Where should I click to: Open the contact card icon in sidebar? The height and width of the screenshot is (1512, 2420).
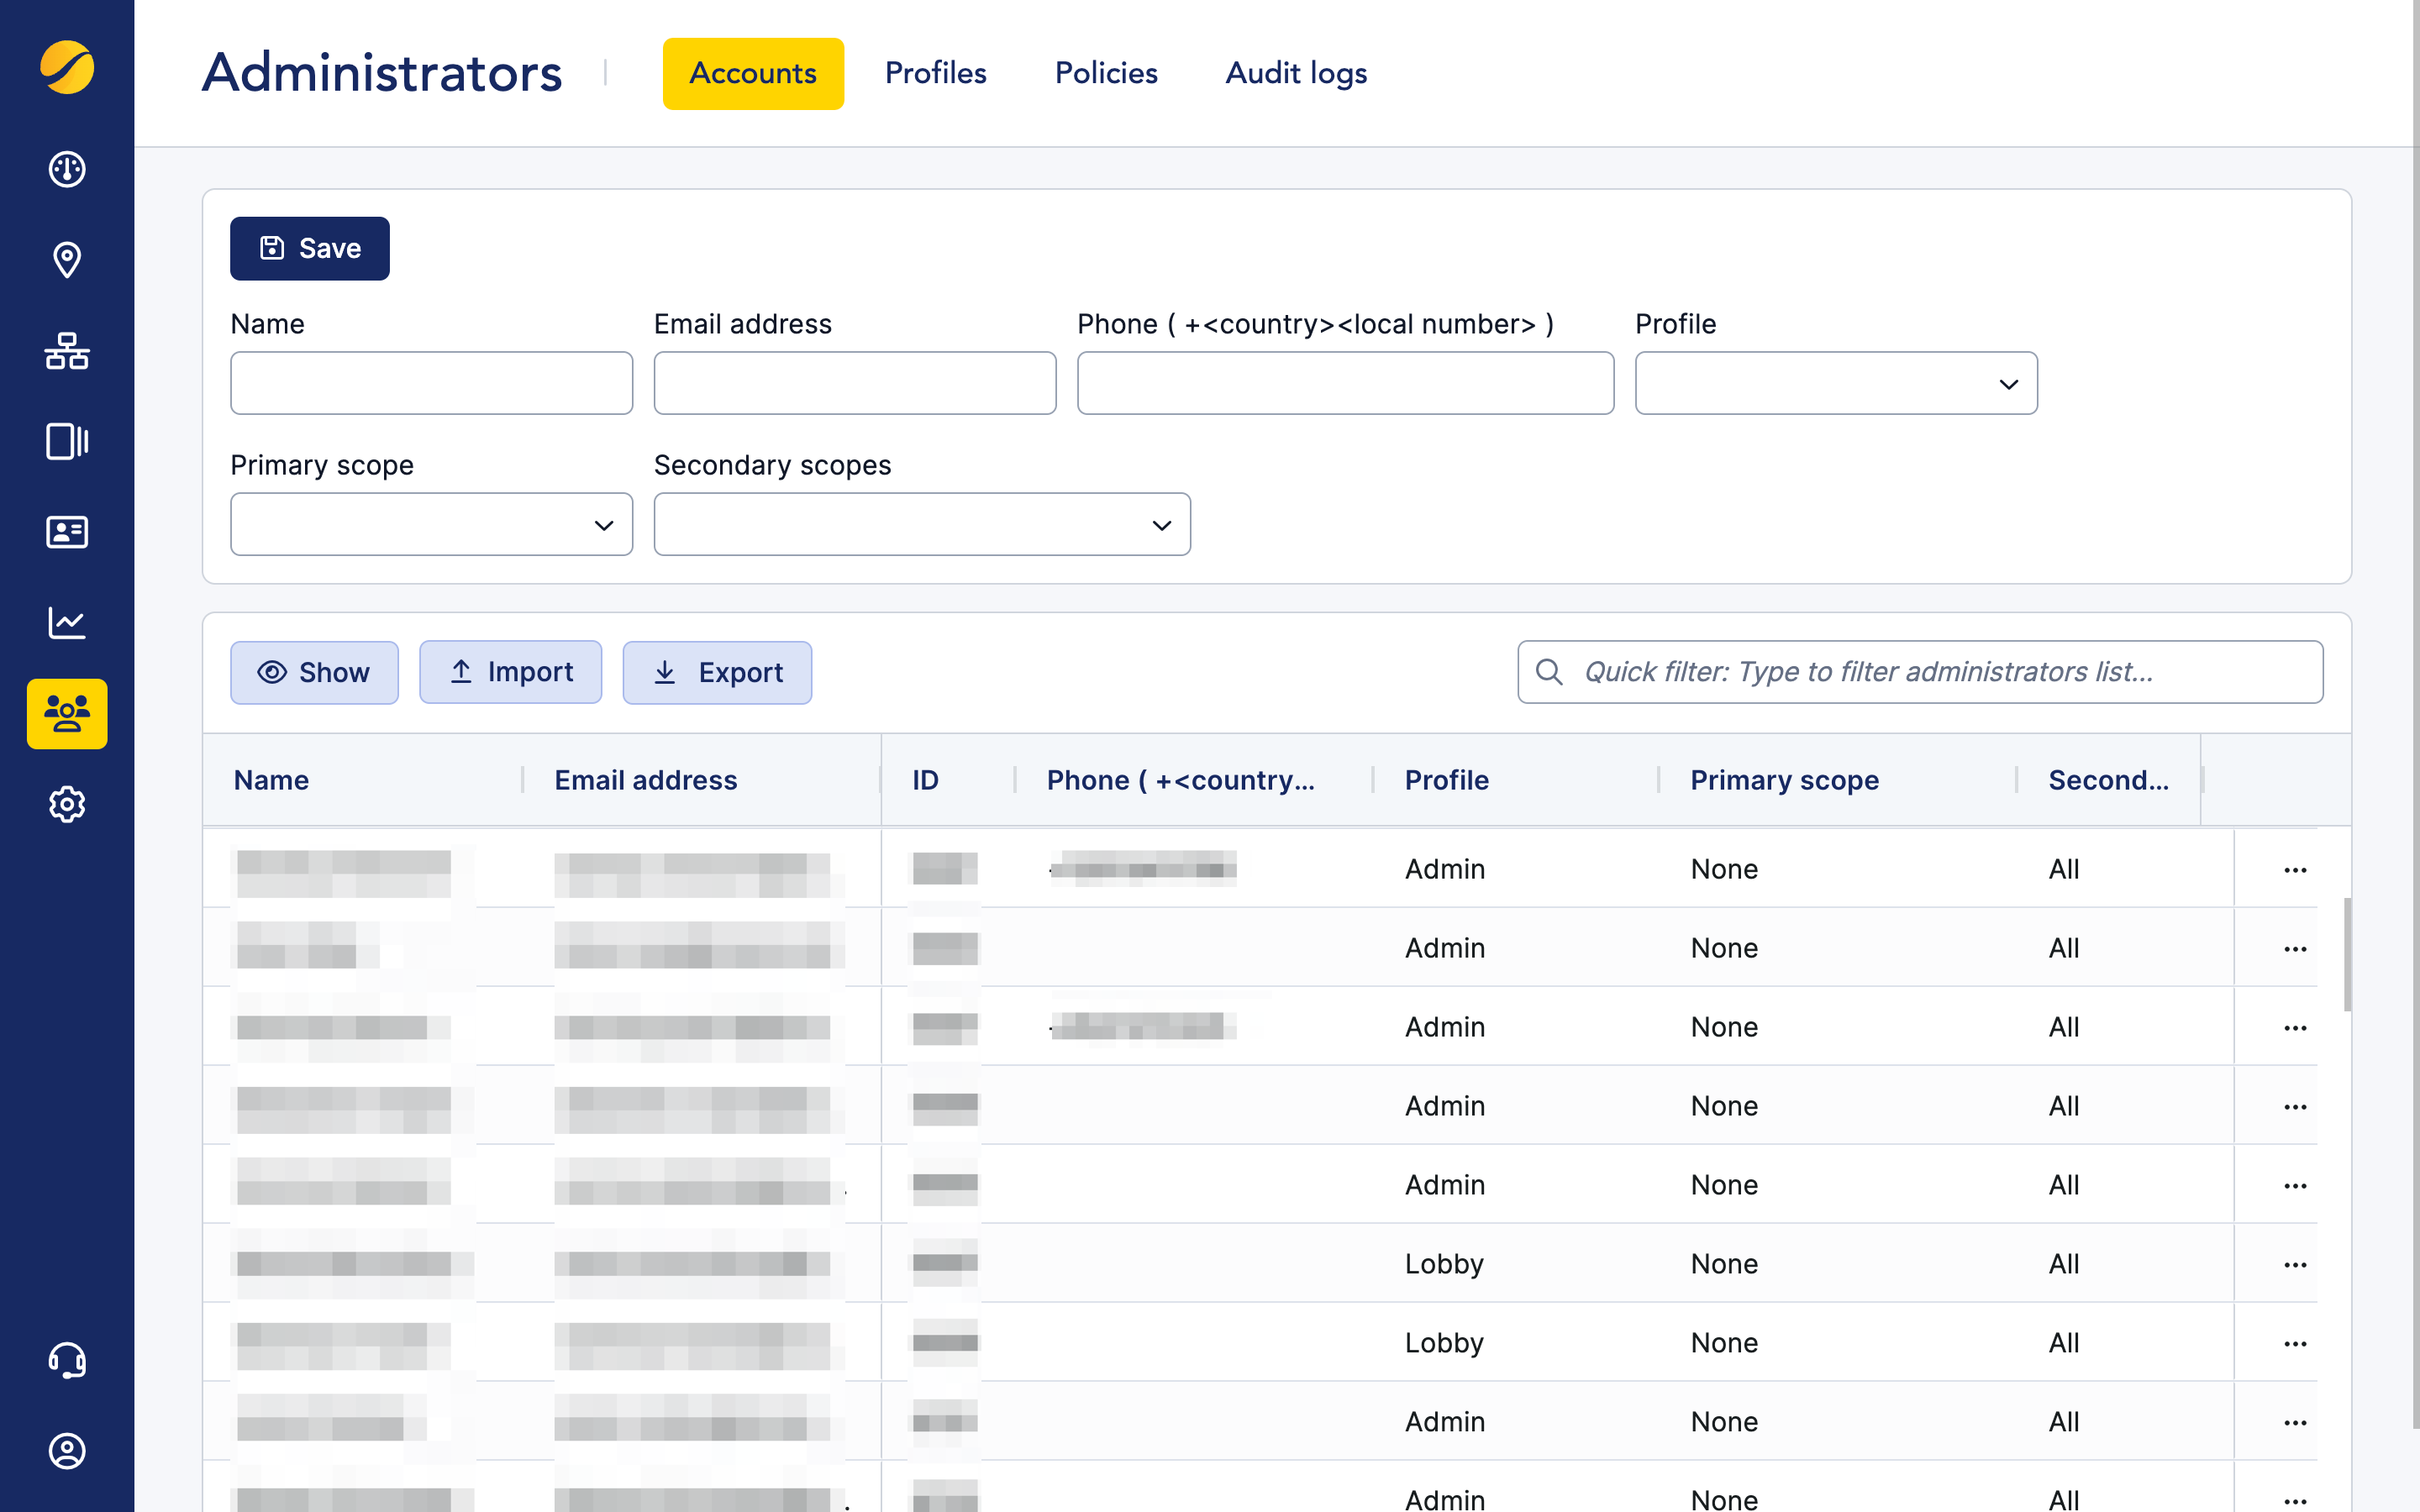pos(66,532)
